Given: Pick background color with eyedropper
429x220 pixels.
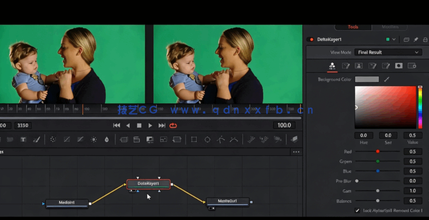Looking at the screenshot, I should (387, 79).
